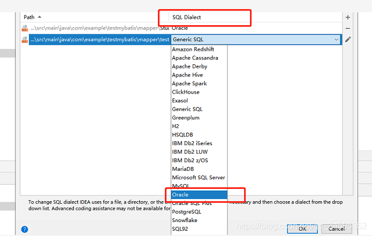Choose HSQLDB from dialect list
The image size is (372, 236).
coord(199,135)
